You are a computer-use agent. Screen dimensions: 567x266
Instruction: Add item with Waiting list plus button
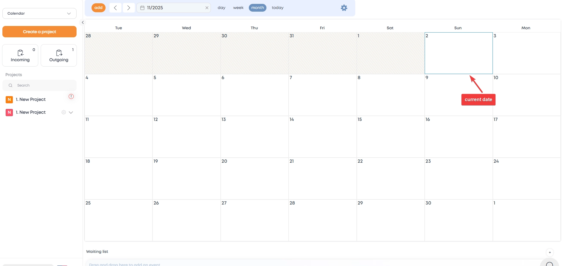[x=550, y=253]
